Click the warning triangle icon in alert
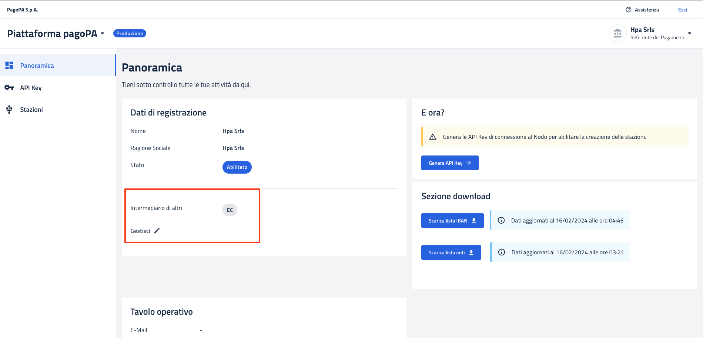Image resolution: width=703 pixels, height=338 pixels. (432, 137)
